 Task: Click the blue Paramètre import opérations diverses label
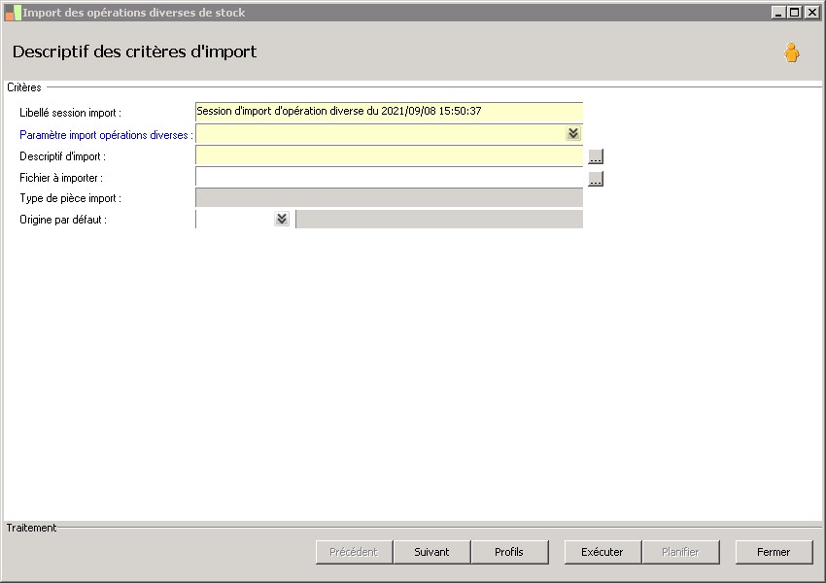(106, 135)
